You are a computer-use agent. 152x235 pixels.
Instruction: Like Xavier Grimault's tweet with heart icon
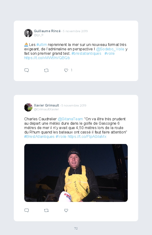pos(66,210)
